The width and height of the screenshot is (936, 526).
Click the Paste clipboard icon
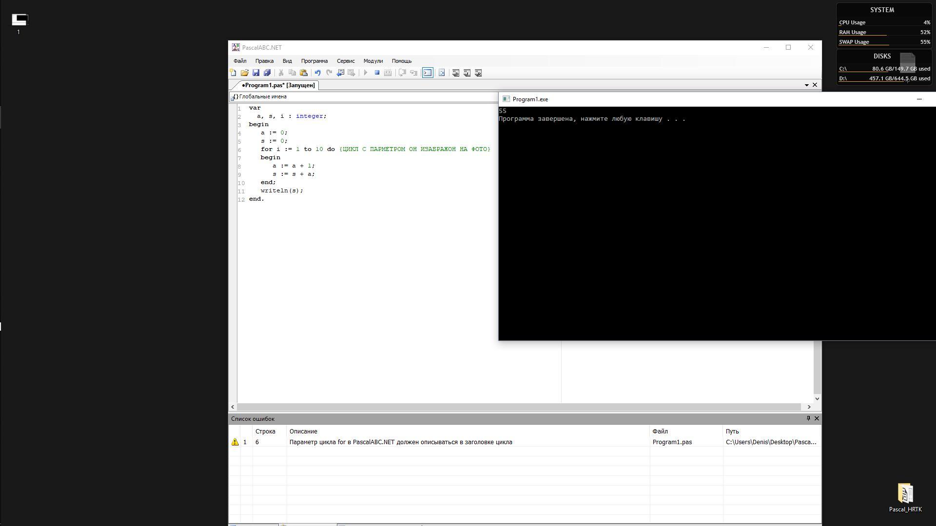(304, 73)
